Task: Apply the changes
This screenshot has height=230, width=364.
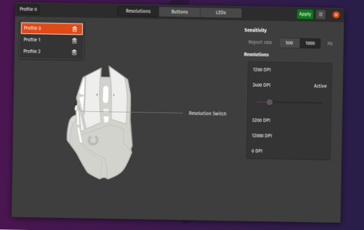Action: click(x=305, y=14)
